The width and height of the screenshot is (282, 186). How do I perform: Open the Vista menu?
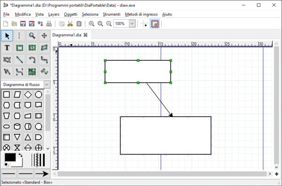pos(39,15)
